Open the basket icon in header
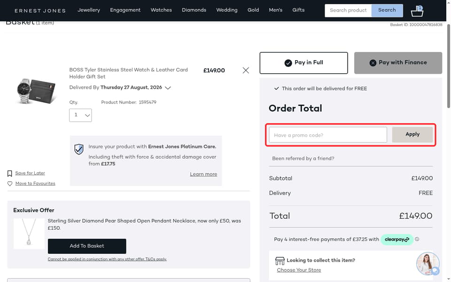Image resolution: width=451 pixels, height=282 pixels. [417, 11]
